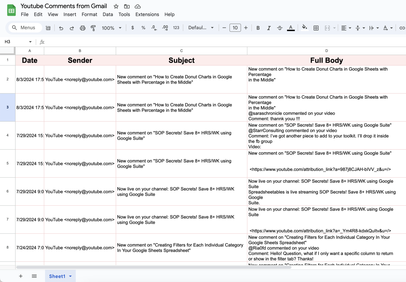The height and width of the screenshot is (282, 406).
Task: Apply strikethrough formatting
Action: coord(280,28)
